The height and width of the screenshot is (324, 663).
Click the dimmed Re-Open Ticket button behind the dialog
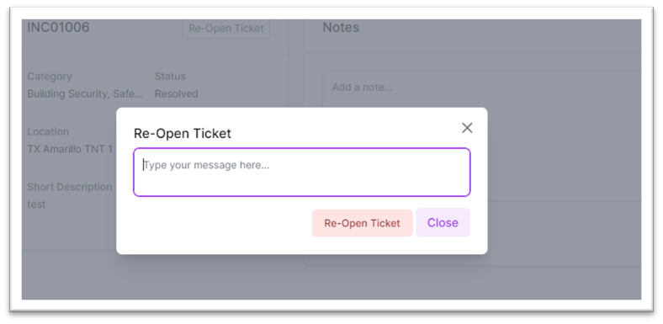click(x=226, y=29)
